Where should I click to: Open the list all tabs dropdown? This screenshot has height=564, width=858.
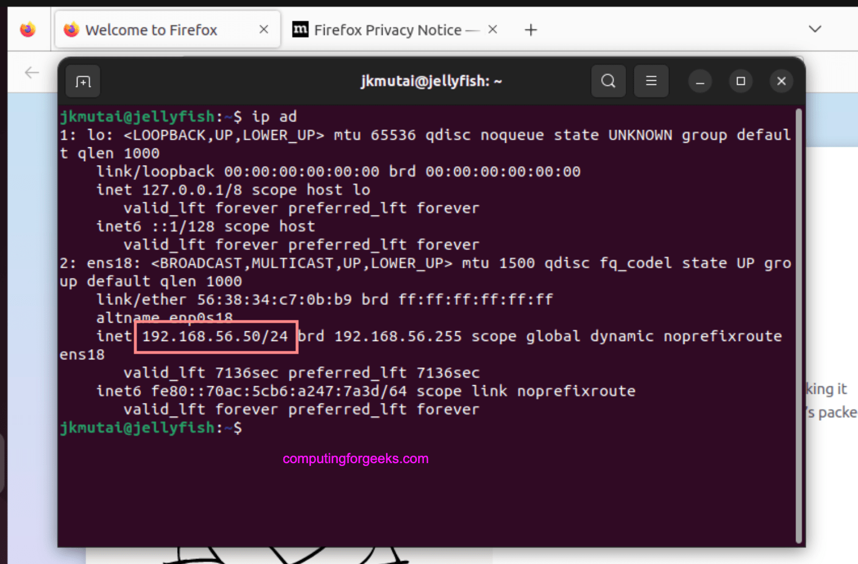click(x=815, y=29)
